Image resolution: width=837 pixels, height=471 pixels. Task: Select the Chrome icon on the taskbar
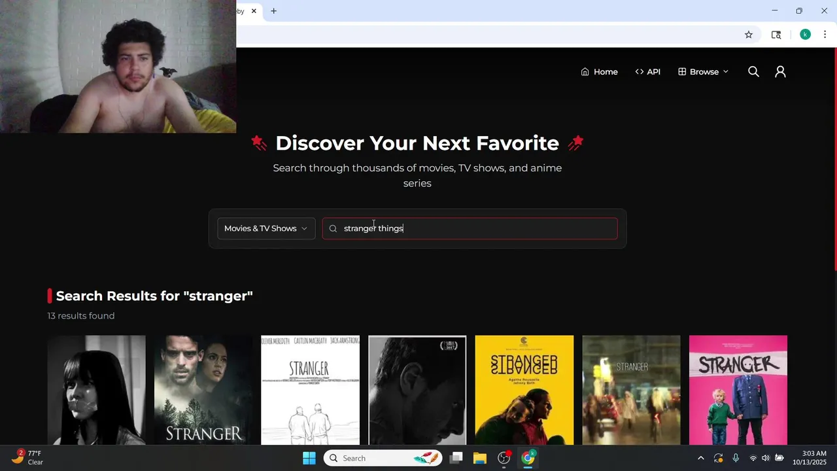(x=528, y=458)
